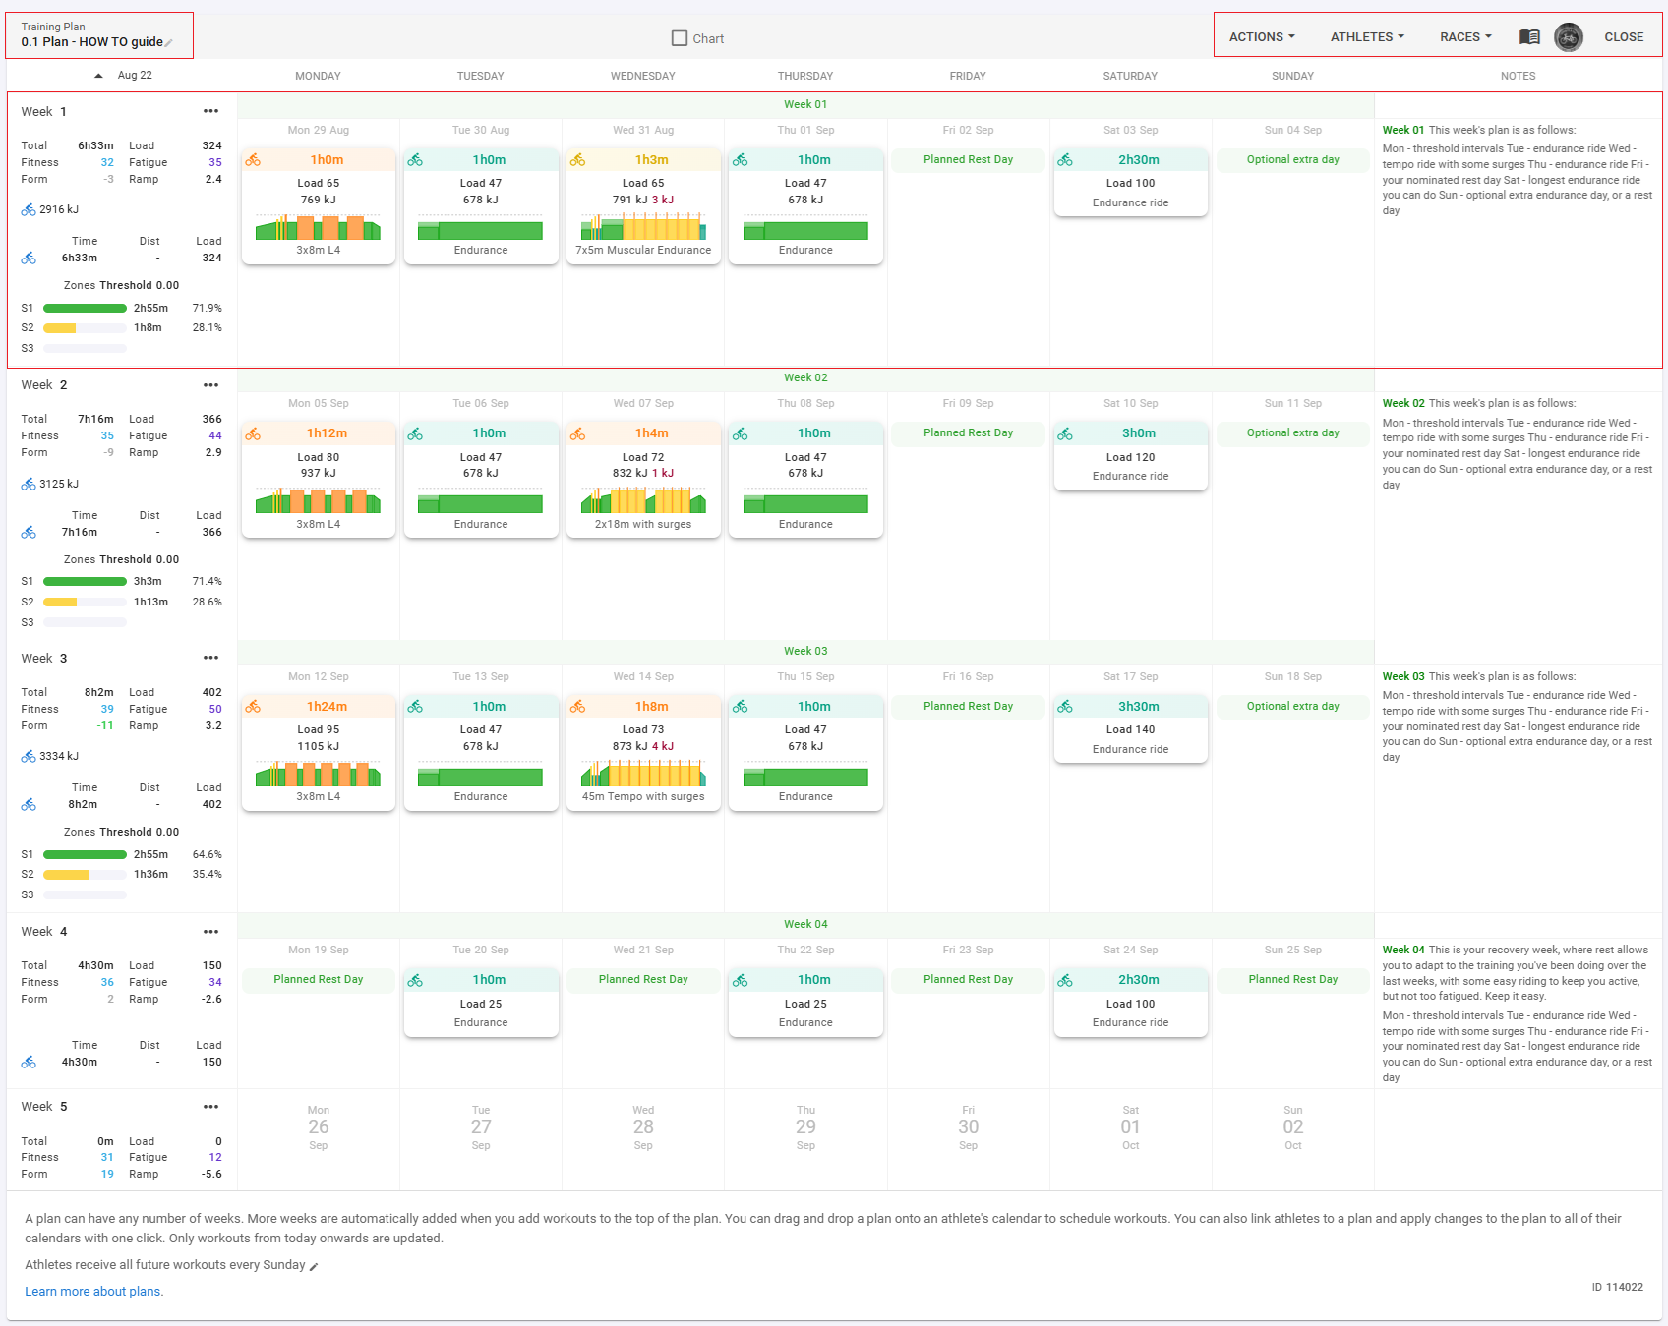This screenshot has height=1326, width=1668.
Task: Open the Athletes dropdown menu
Action: [1366, 37]
